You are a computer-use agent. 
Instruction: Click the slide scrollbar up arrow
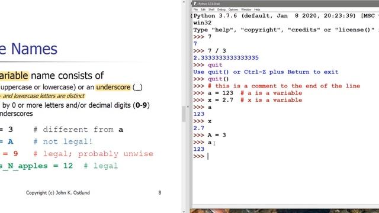(x=184, y=2)
